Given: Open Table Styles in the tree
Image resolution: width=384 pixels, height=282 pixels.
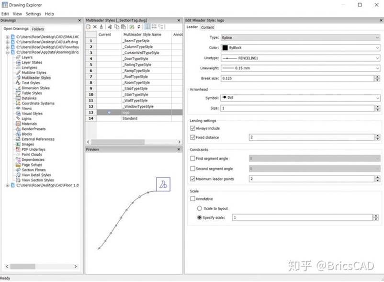Looking at the screenshot, I should pos(32,93).
